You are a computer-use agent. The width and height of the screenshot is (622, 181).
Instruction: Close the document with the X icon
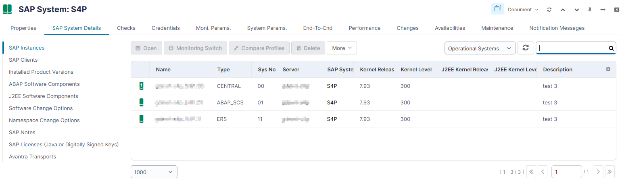(x=617, y=9)
